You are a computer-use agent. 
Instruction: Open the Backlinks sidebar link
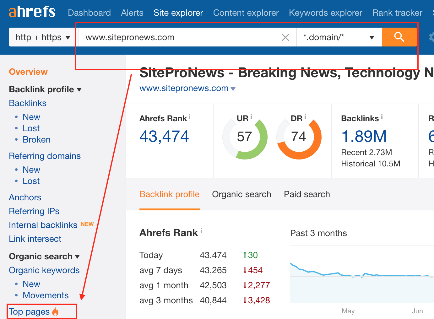28,103
